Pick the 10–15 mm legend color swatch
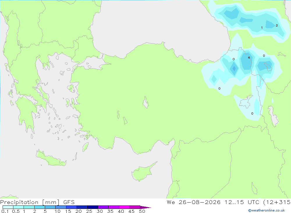Screen dimensions: 291x213 tap(61, 207)
